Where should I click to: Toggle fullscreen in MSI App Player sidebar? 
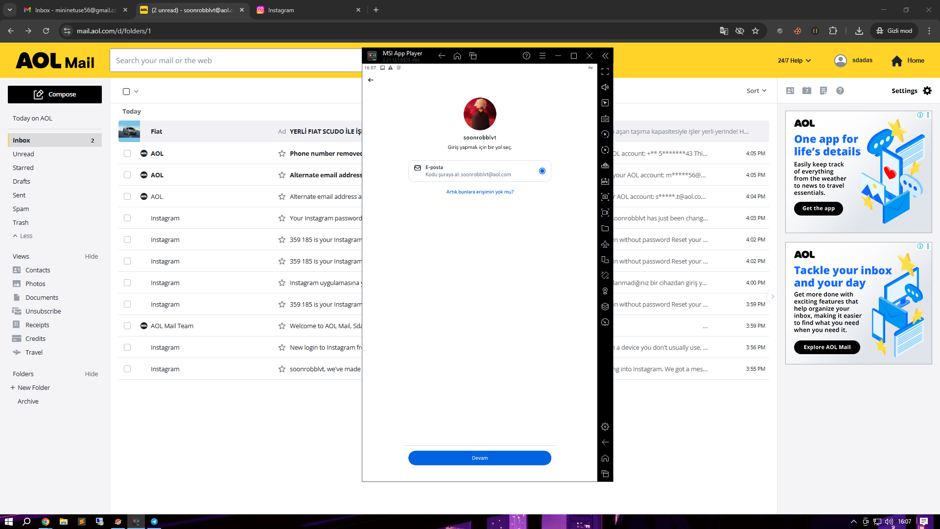click(x=605, y=72)
